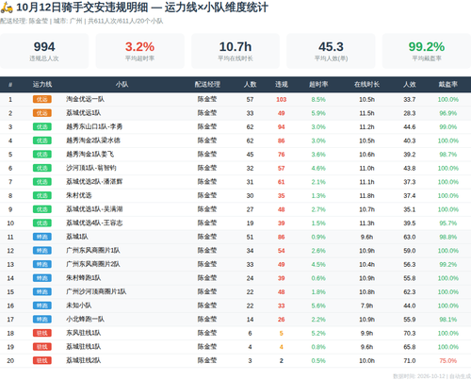Select team name 广州东风商圈片2队
The width and height of the screenshot is (471, 380).
[93, 264]
